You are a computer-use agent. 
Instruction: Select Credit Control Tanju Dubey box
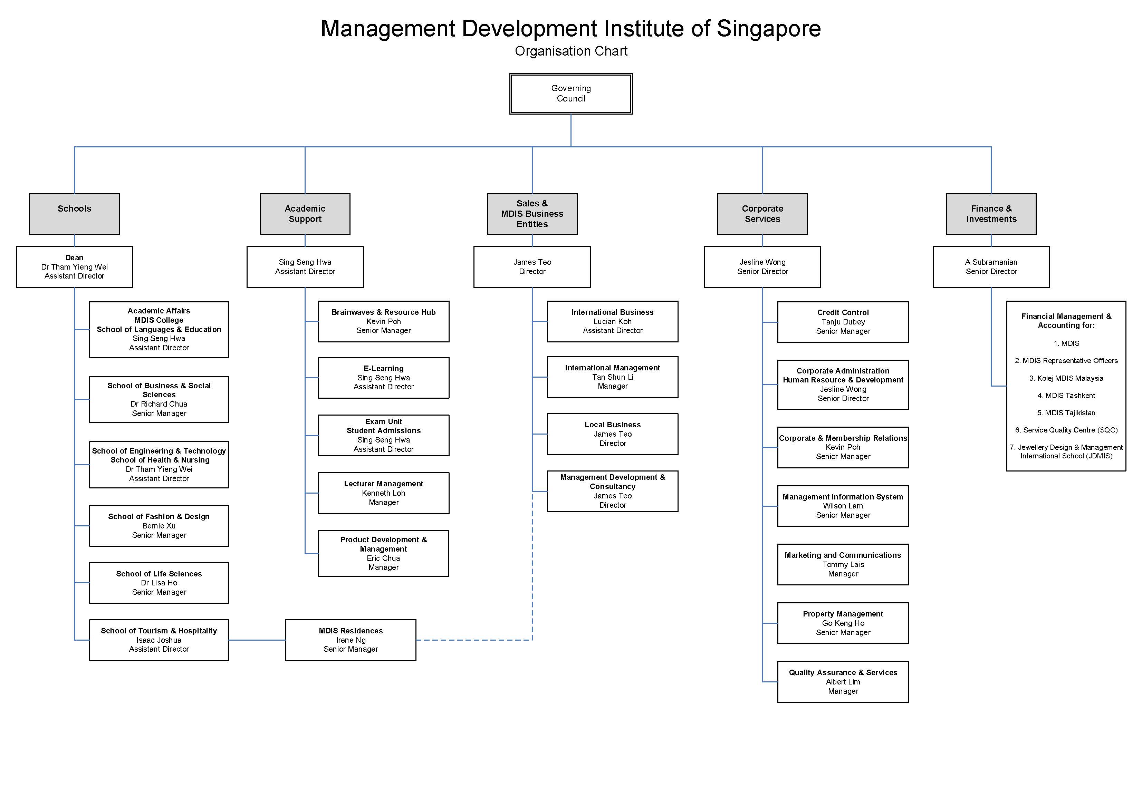pyautogui.click(x=843, y=322)
